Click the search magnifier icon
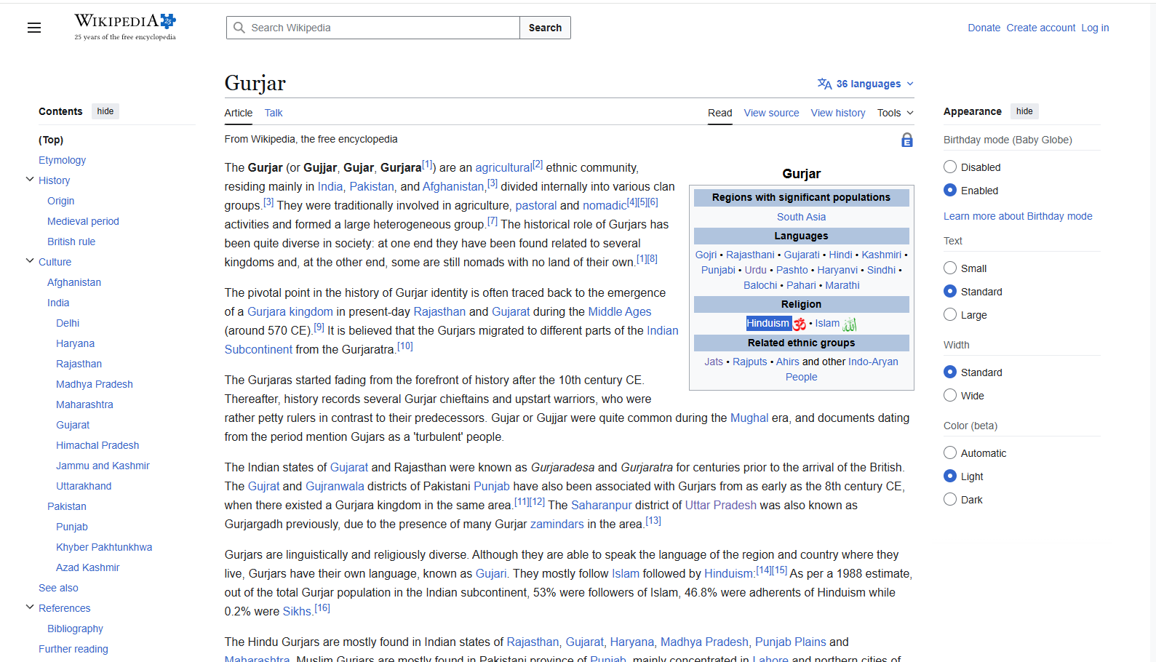The image size is (1156, 662). click(239, 28)
